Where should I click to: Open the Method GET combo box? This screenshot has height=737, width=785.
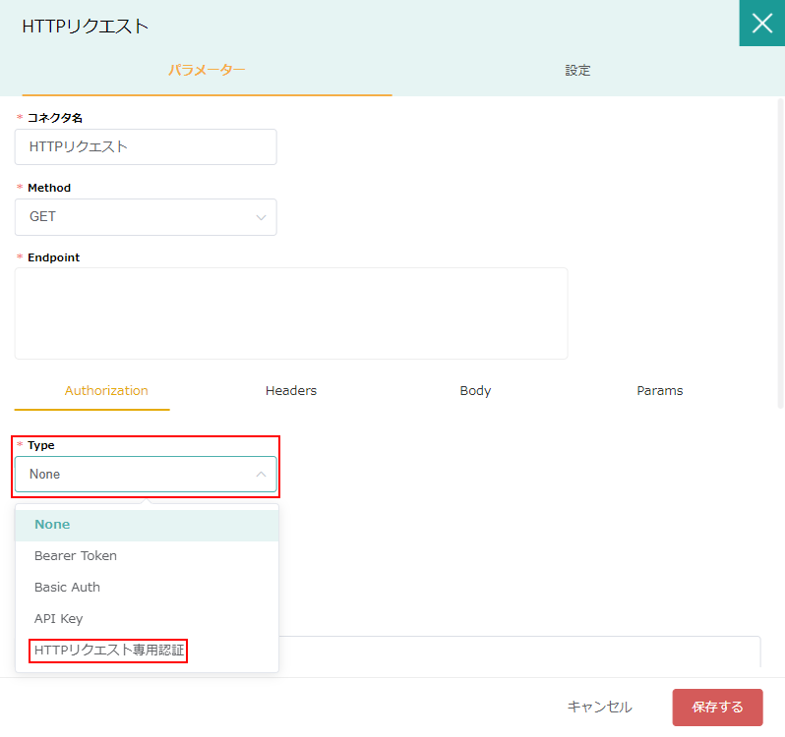146,217
